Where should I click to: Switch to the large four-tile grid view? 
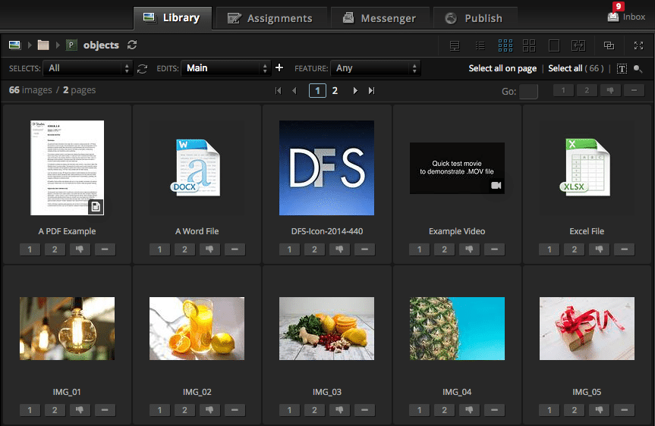[x=529, y=45]
